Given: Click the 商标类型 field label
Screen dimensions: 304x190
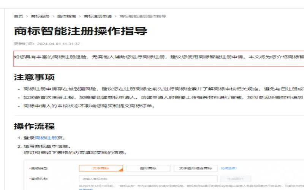Looking at the screenshot, I should [38, 168].
